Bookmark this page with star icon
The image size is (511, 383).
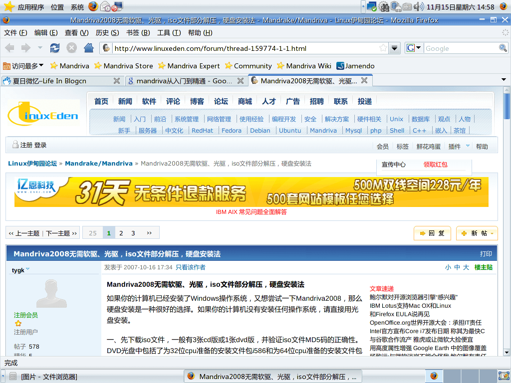pyautogui.click(x=383, y=48)
